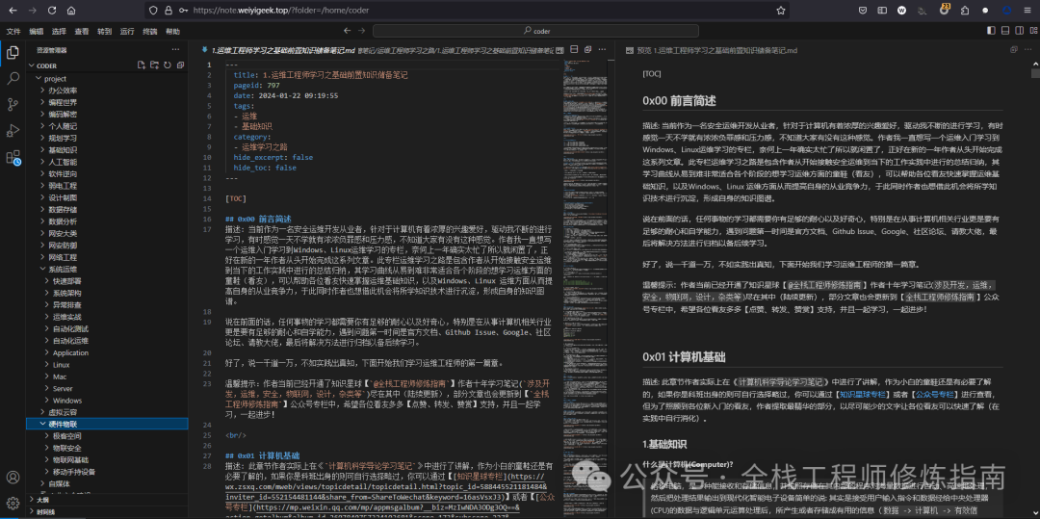1040x519 pixels.
Task: Click the coder command center search box
Action: pyautogui.click(x=537, y=31)
